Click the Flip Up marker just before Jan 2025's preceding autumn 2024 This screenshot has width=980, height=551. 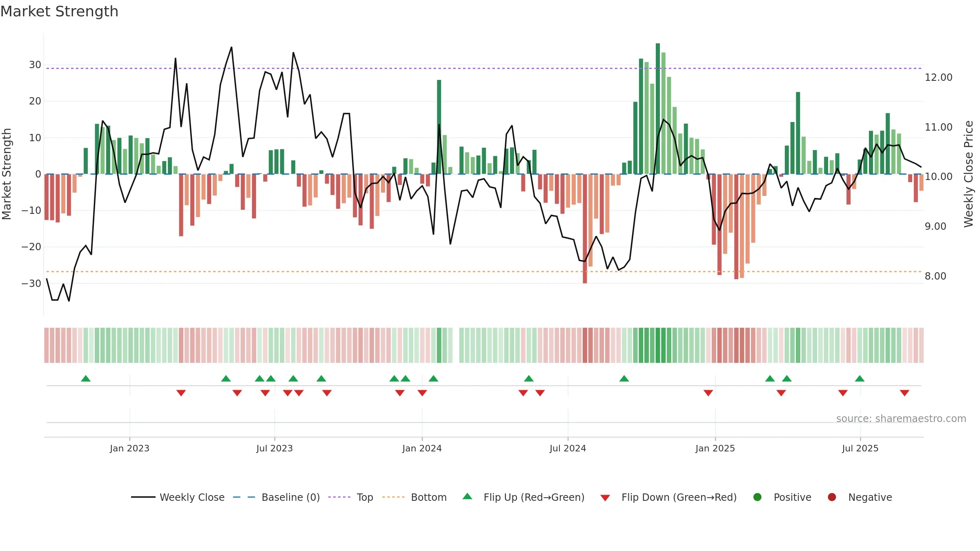pyautogui.click(x=624, y=378)
